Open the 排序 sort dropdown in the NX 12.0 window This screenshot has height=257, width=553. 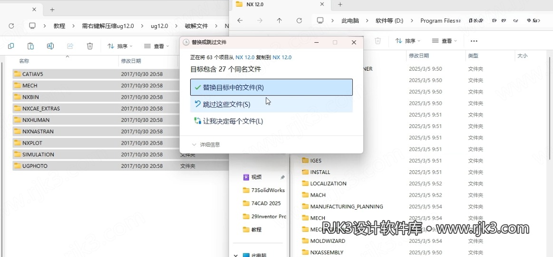[x=407, y=41]
